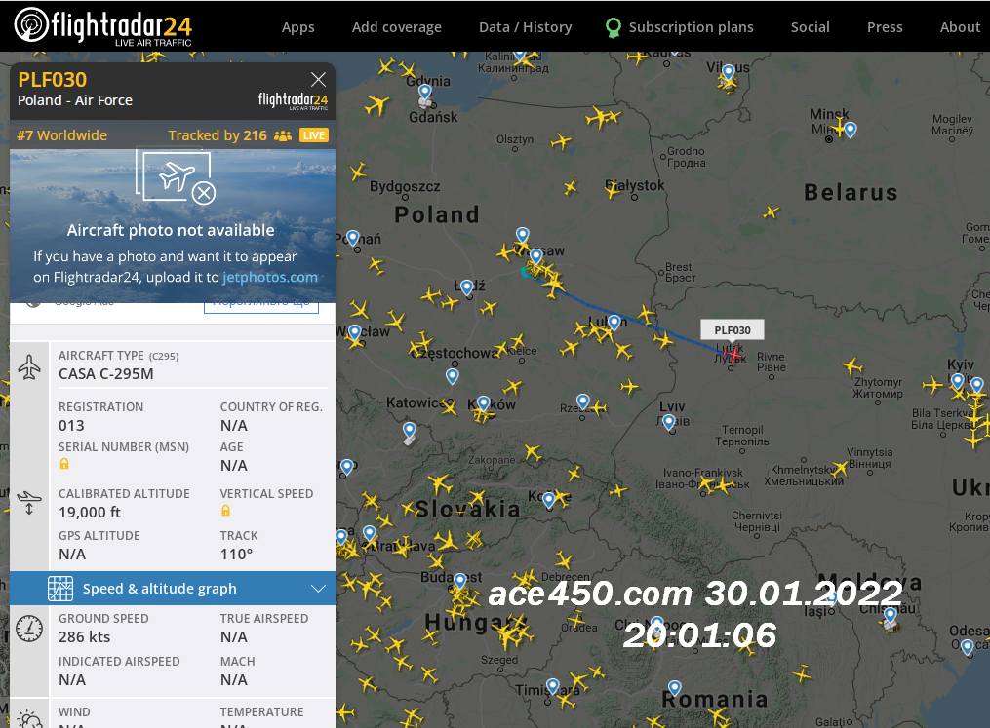
Task: Click the tracked-by users group icon
Action: click(x=283, y=135)
